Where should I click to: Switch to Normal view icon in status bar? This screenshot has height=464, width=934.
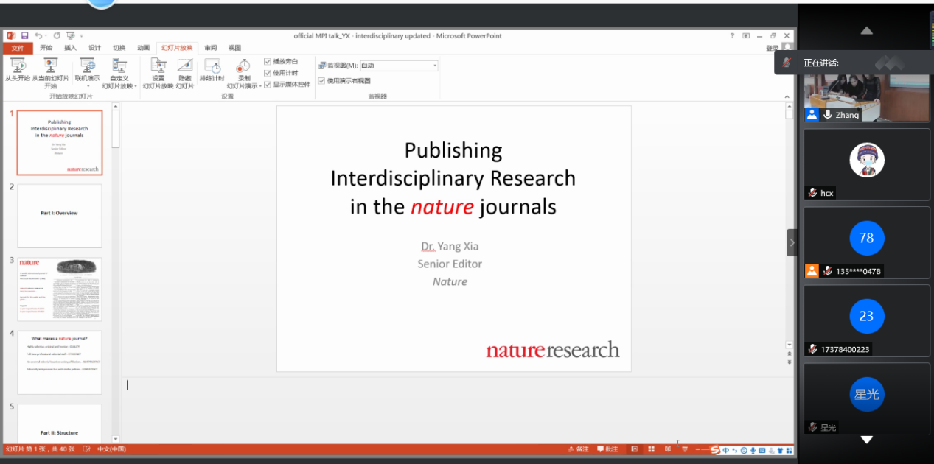(635, 449)
